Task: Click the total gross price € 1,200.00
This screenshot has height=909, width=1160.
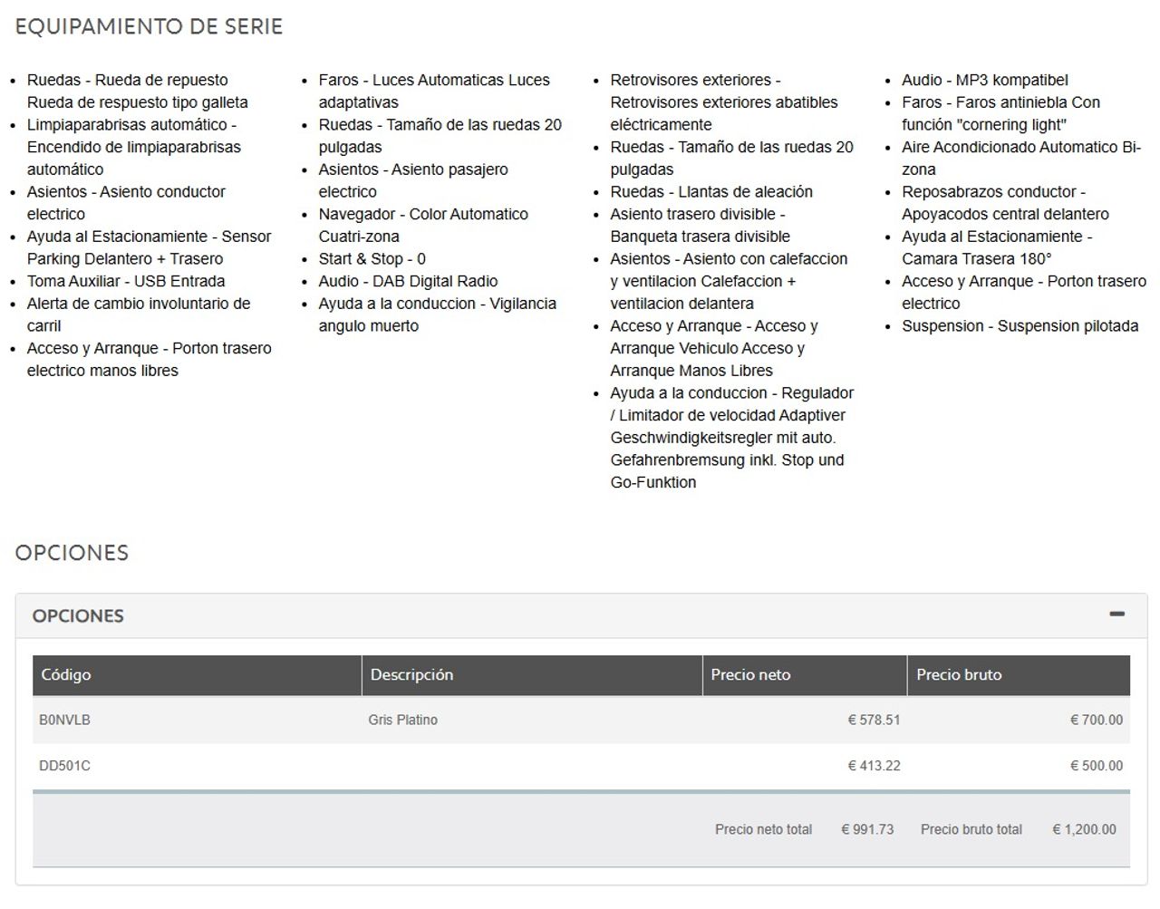Action: pos(1084,829)
